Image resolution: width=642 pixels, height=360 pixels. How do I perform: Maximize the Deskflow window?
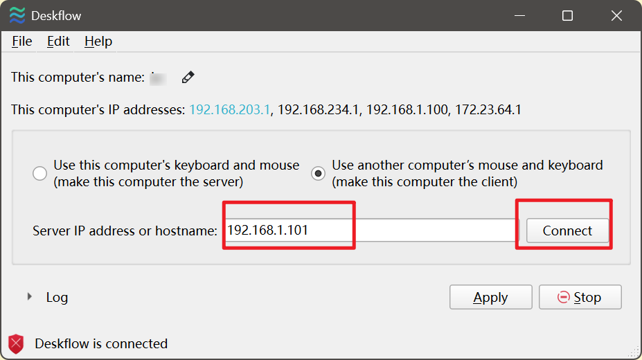pos(567,15)
